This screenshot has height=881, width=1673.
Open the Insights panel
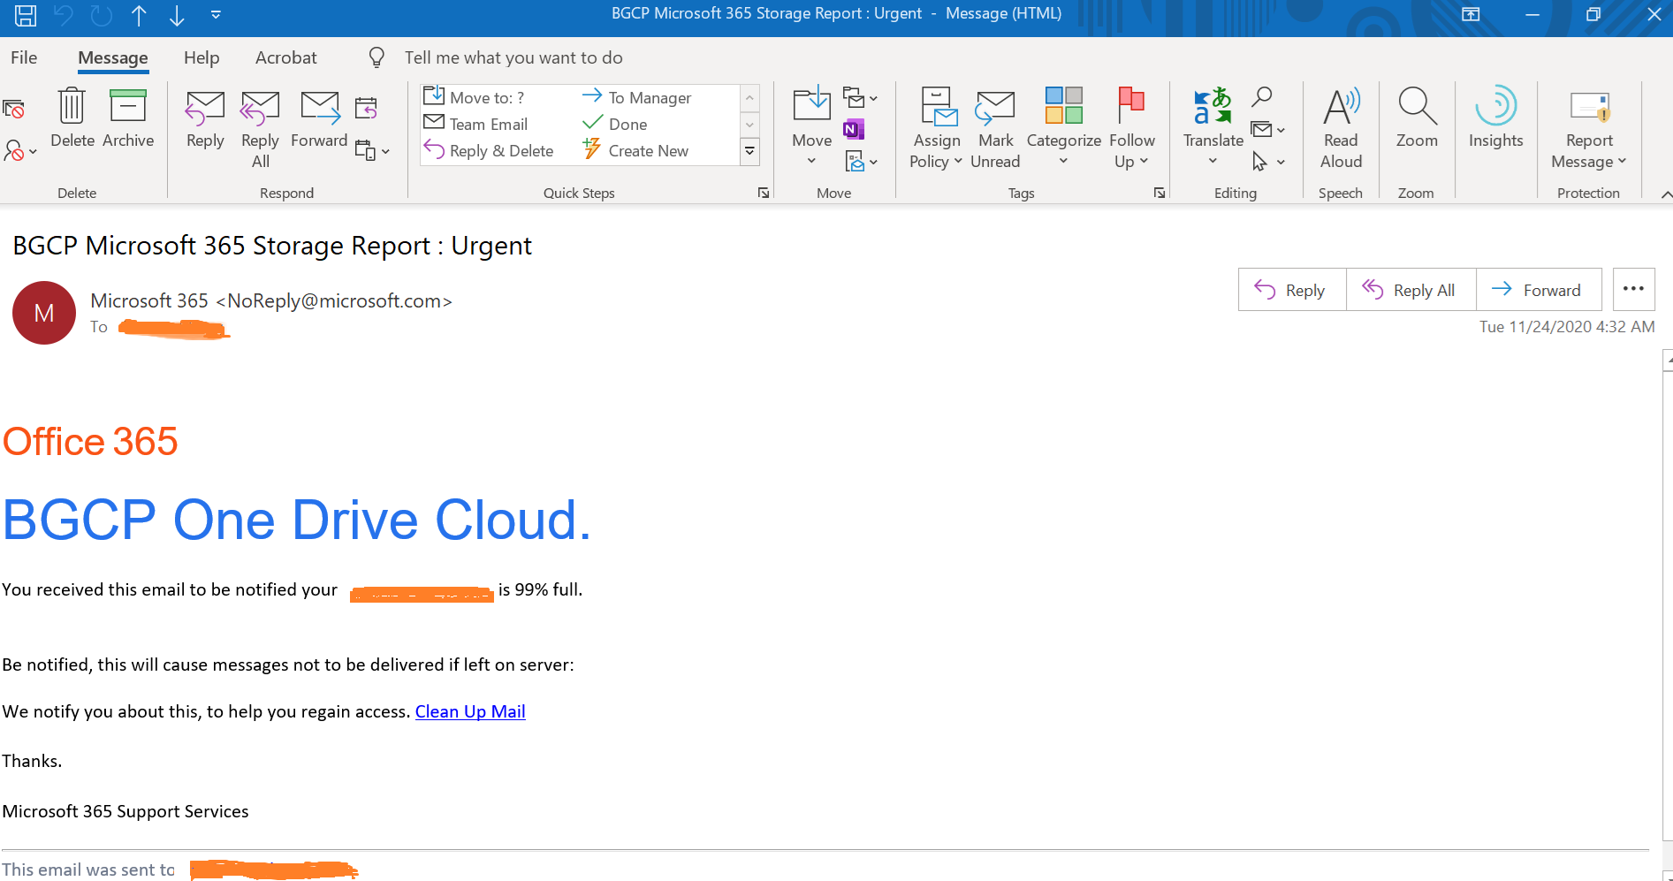tap(1495, 118)
